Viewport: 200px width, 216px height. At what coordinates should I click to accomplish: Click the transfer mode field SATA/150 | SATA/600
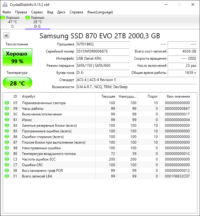(103, 66)
